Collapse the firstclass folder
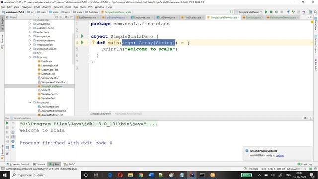318x179 pixels. click(x=30, y=57)
